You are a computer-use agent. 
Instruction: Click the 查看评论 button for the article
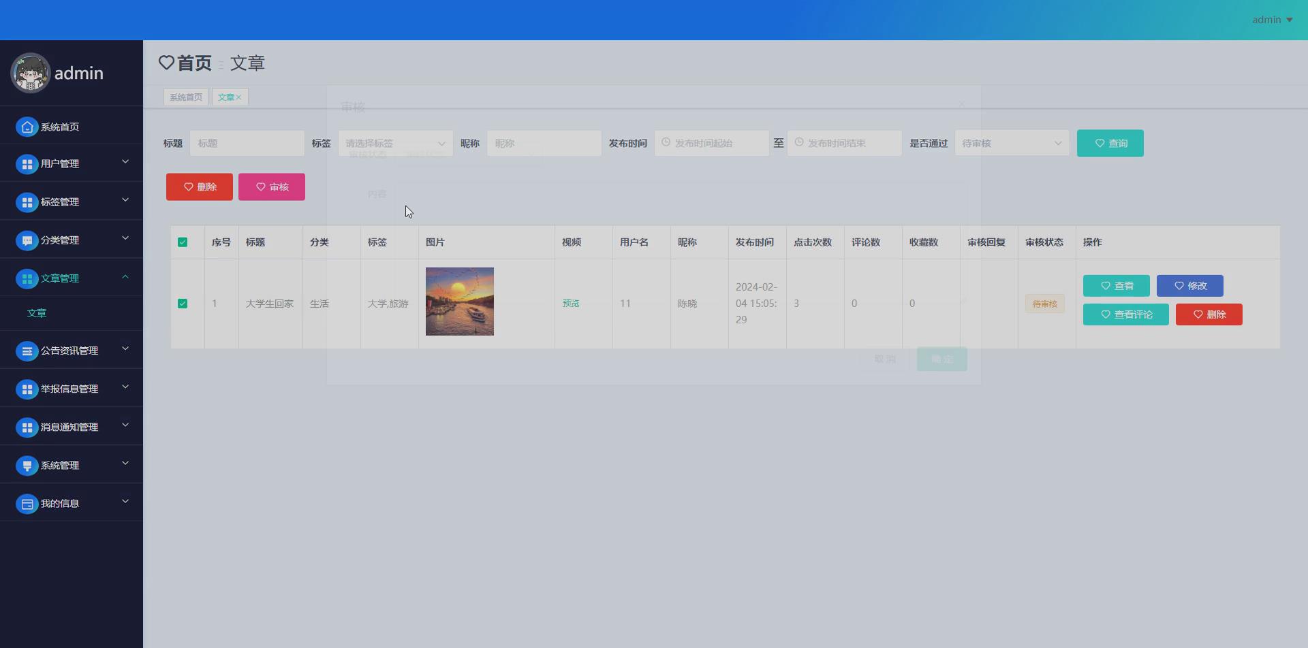pyautogui.click(x=1125, y=314)
